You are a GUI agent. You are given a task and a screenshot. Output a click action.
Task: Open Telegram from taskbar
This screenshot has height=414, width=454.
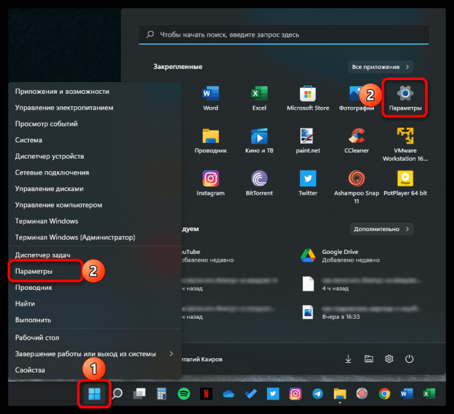pyautogui.click(x=317, y=394)
